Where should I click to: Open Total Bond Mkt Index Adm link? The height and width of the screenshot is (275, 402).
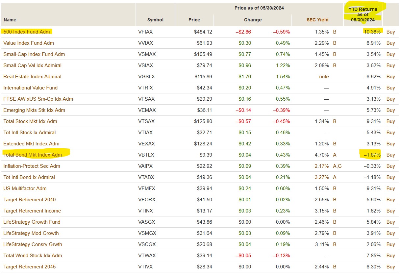(33, 155)
